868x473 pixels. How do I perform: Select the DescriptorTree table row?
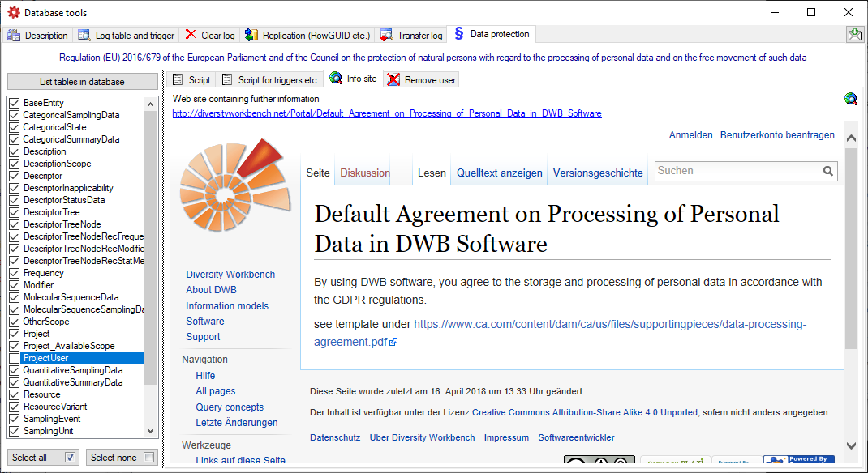point(51,212)
